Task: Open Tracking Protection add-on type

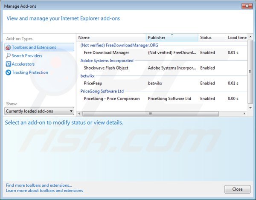Action: (x=30, y=72)
